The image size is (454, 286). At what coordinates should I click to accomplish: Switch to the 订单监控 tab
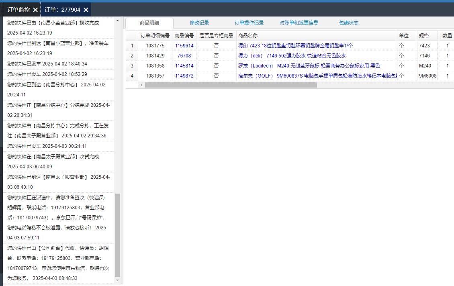18,10
